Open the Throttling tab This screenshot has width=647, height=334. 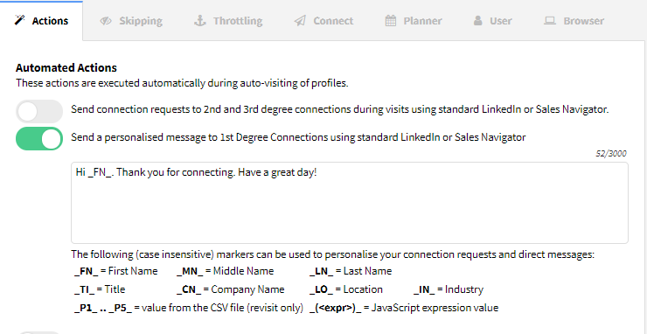coord(228,21)
